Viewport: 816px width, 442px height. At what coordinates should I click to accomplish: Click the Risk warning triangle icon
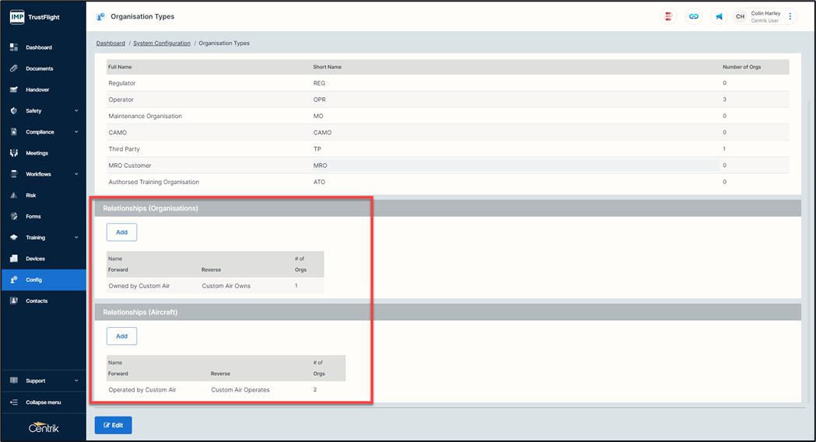[x=14, y=195]
